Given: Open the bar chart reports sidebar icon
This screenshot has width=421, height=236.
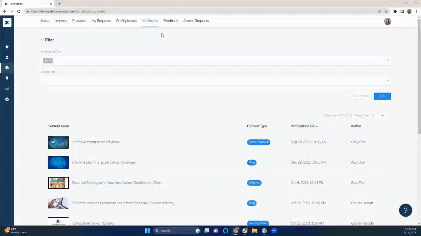Looking at the screenshot, I should point(7,89).
